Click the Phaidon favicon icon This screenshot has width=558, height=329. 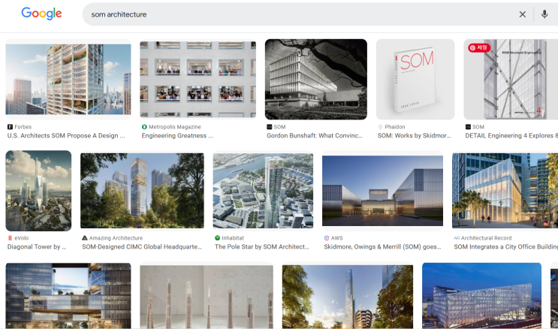[380, 127]
